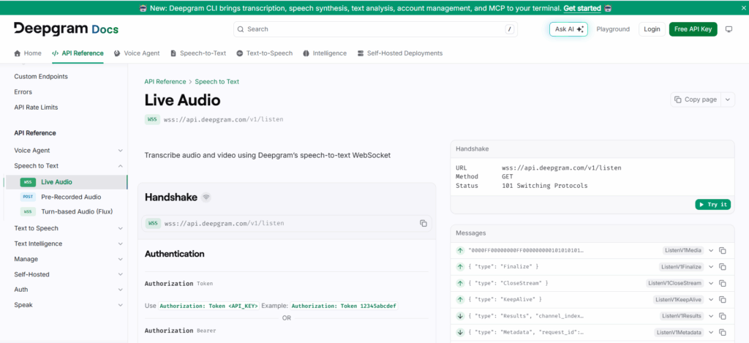This screenshot has height=343, width=749.
Task: Expand the Auth sidebar section
Action: pos(121,290)
